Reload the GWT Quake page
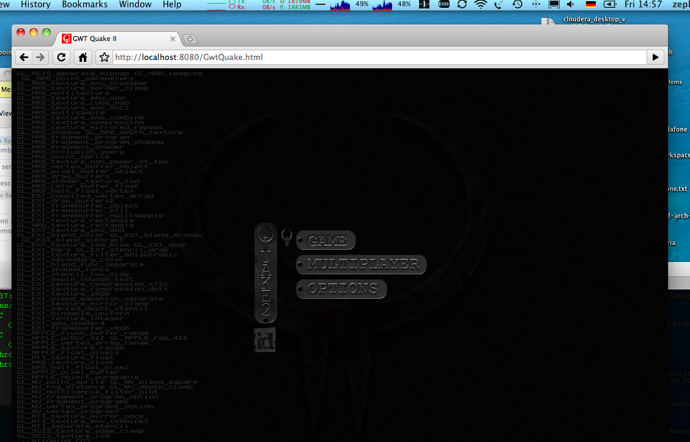The width and height of the screenshot is (690, 442). tap(61, 58)
